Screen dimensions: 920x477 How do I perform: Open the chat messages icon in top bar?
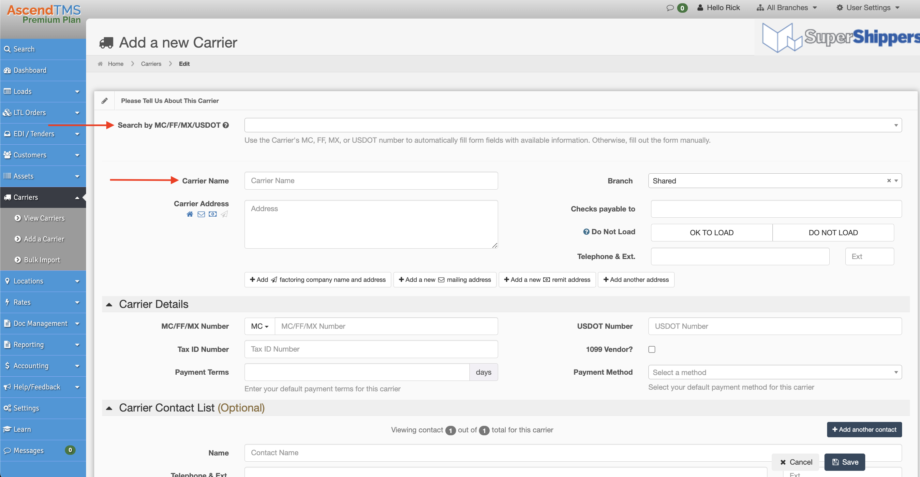[670, 7]
